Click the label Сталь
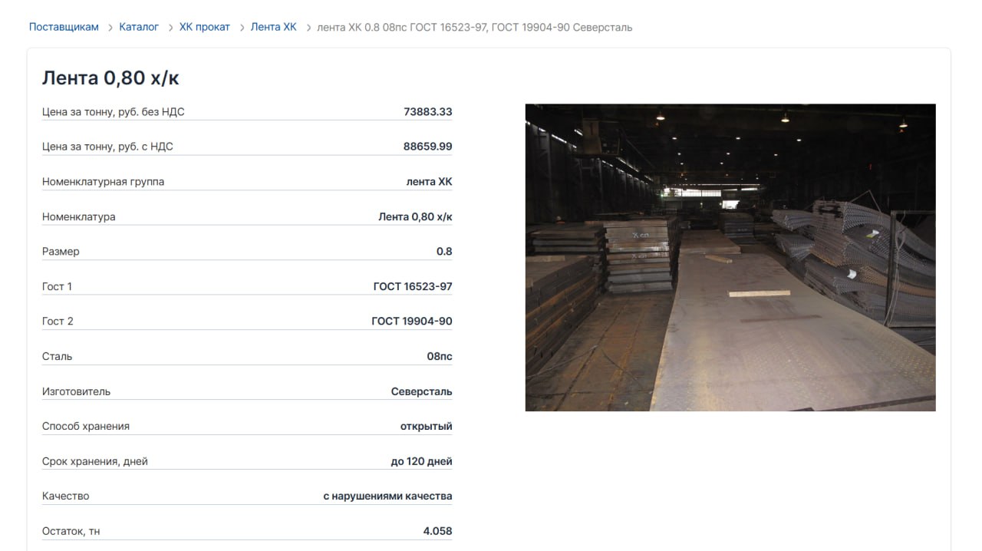Image resolution: width=982 pixels, height=551 pixels. click(58, 357)
